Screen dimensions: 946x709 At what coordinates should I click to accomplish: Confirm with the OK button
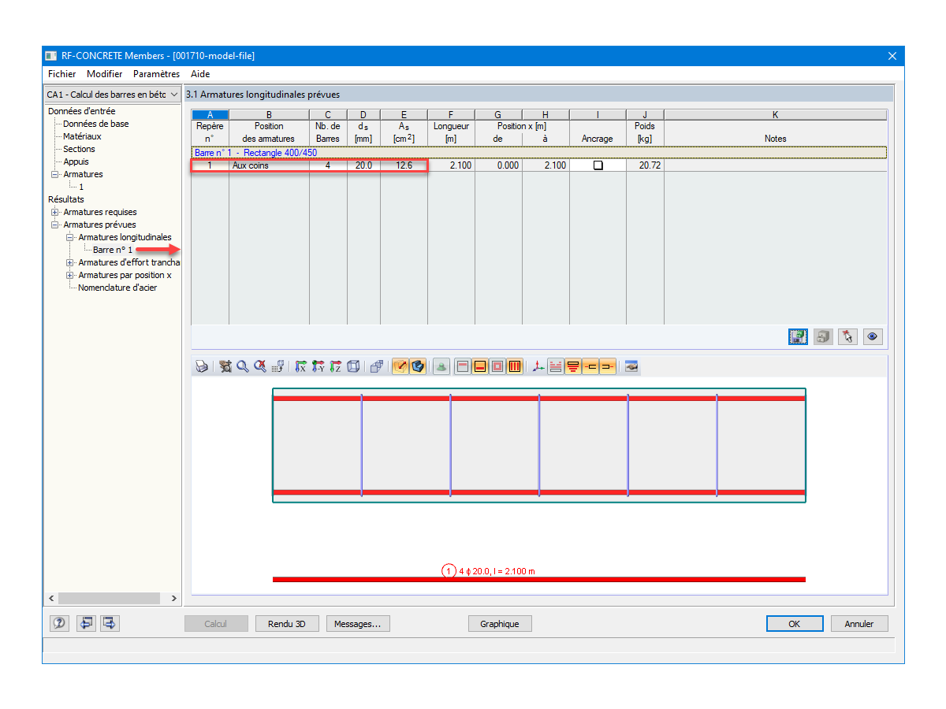[795, 623]
